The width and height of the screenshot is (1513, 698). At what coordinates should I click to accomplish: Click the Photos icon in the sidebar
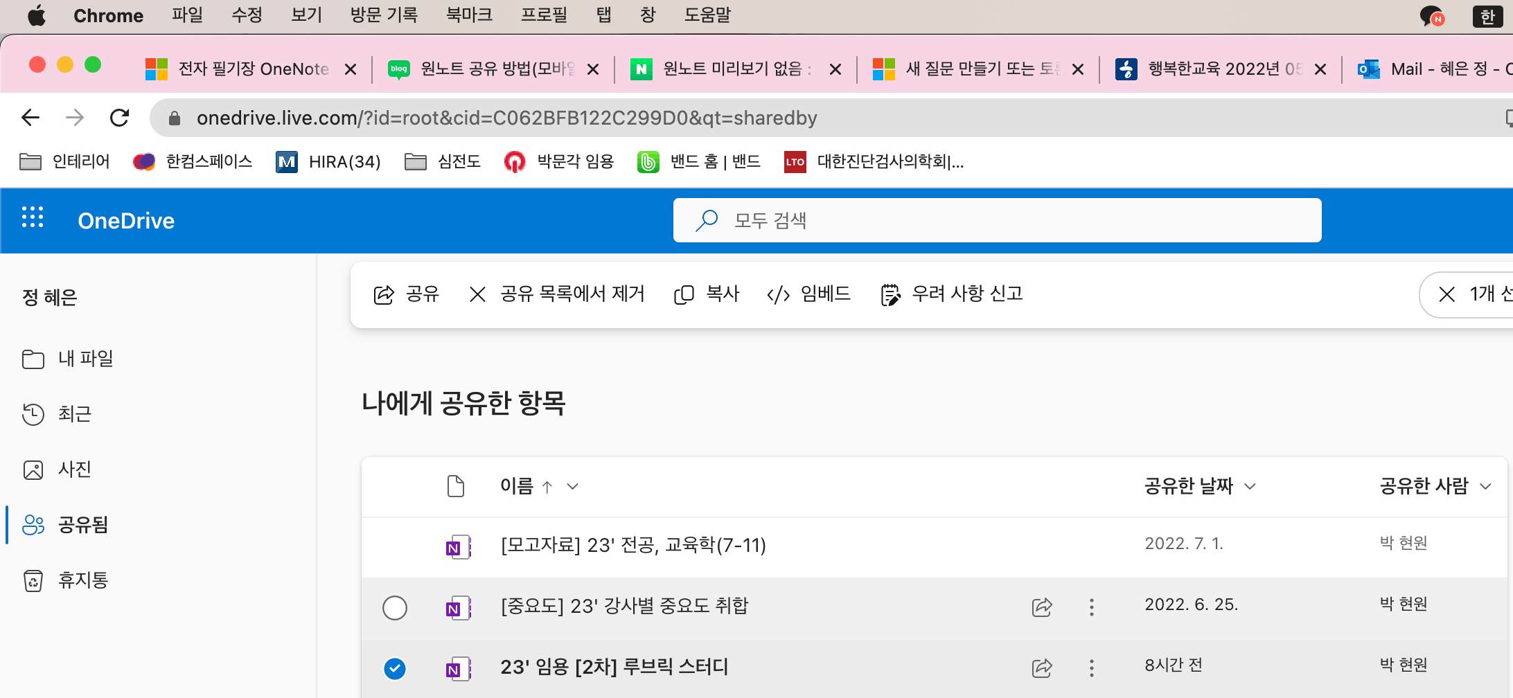point(33,469)
